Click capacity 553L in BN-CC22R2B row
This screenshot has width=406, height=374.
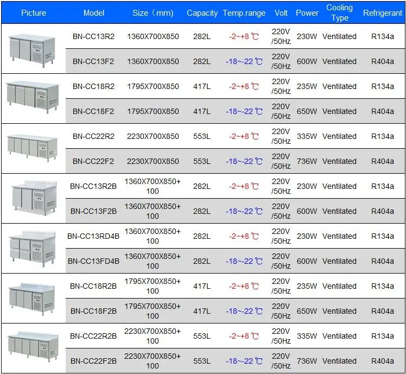click(202, 336)
